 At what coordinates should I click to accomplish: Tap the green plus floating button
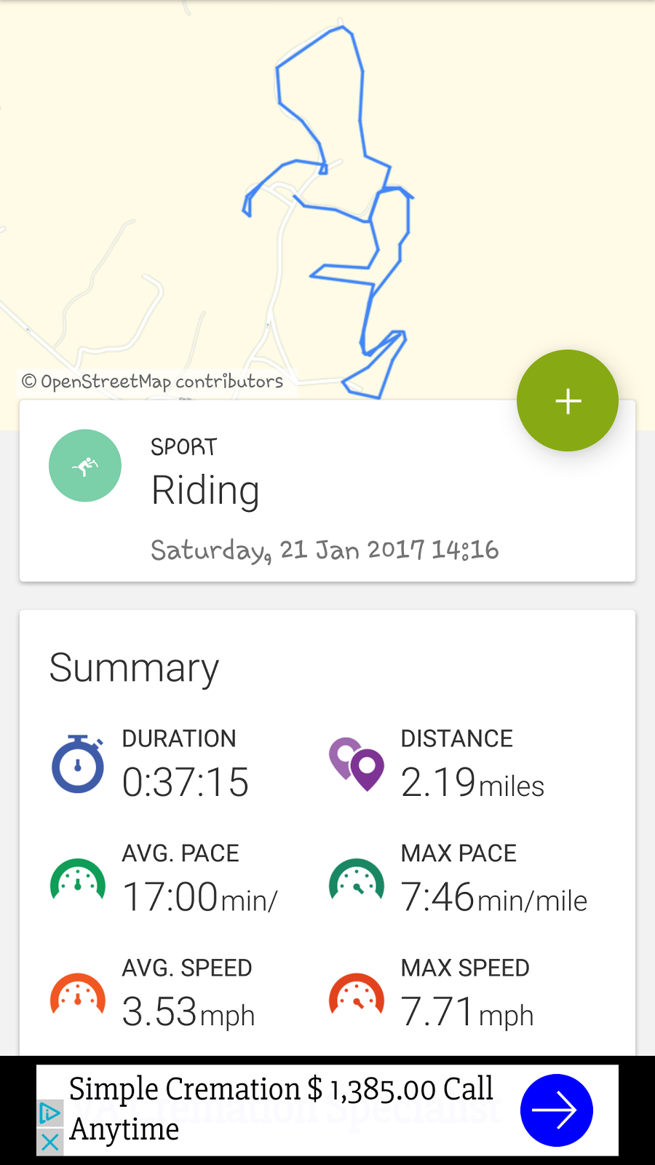tap(568, 400)
